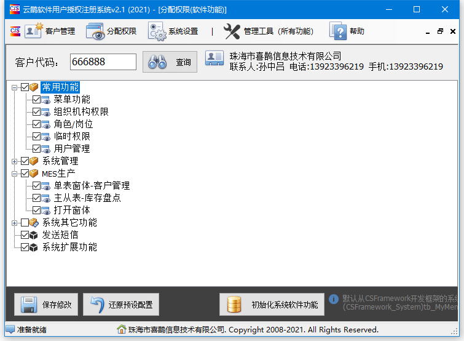The width and height of the screenshot is (464, 341).
Task: Uncheck the 菜单功能 checkbox
Action: coord(37,99)
